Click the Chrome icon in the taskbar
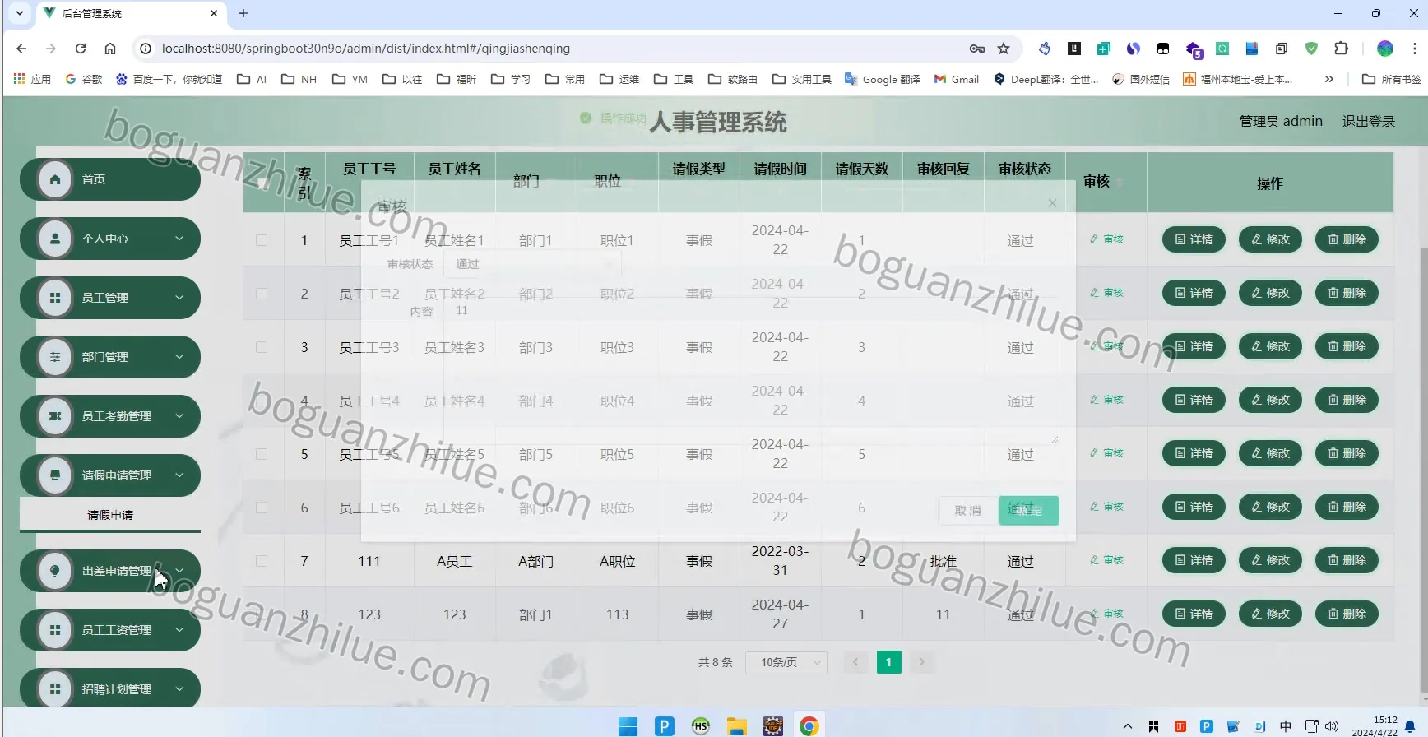This screenshot has width=1428, height=737. [x=809, y=726]
